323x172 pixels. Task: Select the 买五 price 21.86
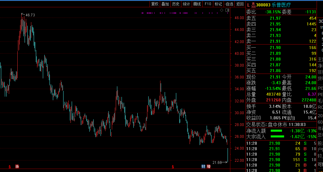click(275, 71)
